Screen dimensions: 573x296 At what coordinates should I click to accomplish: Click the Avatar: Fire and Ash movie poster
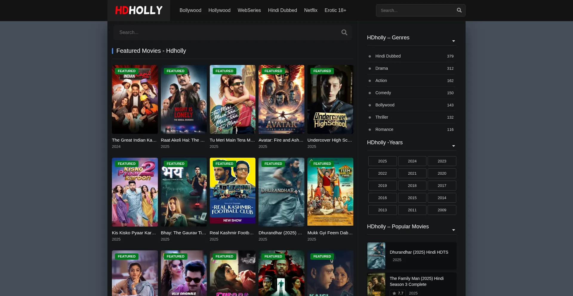(x=281, y=99)
